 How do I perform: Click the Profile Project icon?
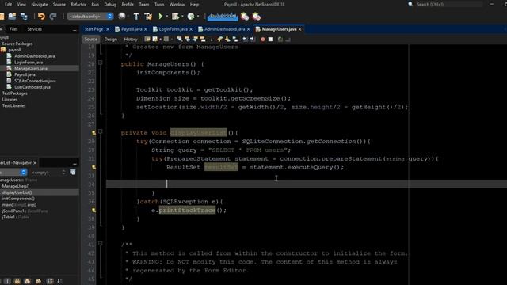click(x=191, y=17)
